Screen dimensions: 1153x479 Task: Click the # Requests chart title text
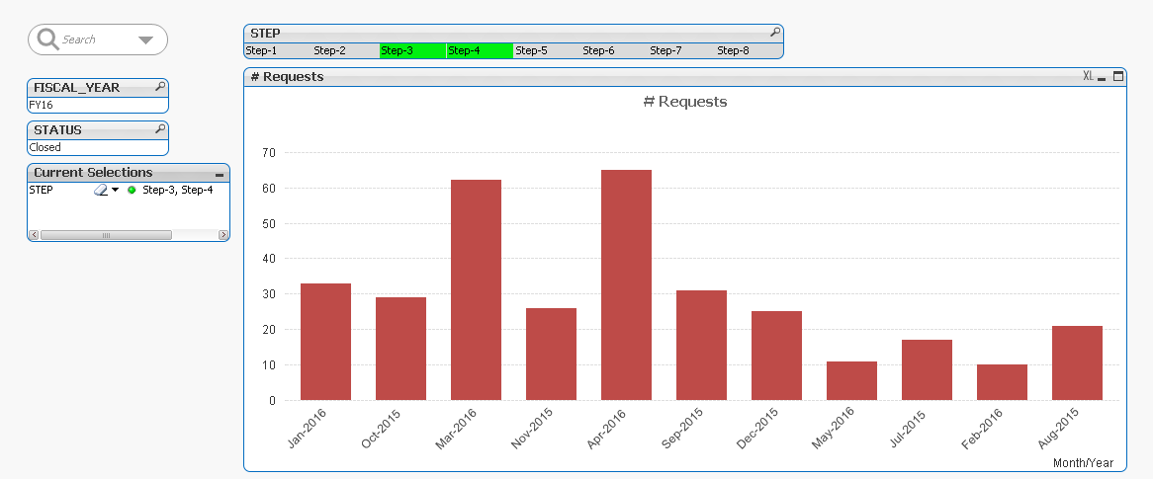[685, 102]
